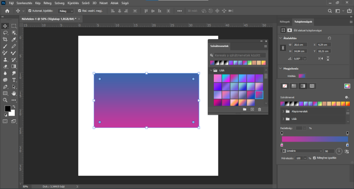The height and width of the screenshot is (189, 354).
Task: Open the three-dots align options menu
Action: click(179, 11)
